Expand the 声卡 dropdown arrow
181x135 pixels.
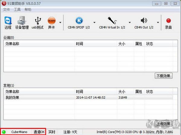point(60,23)
